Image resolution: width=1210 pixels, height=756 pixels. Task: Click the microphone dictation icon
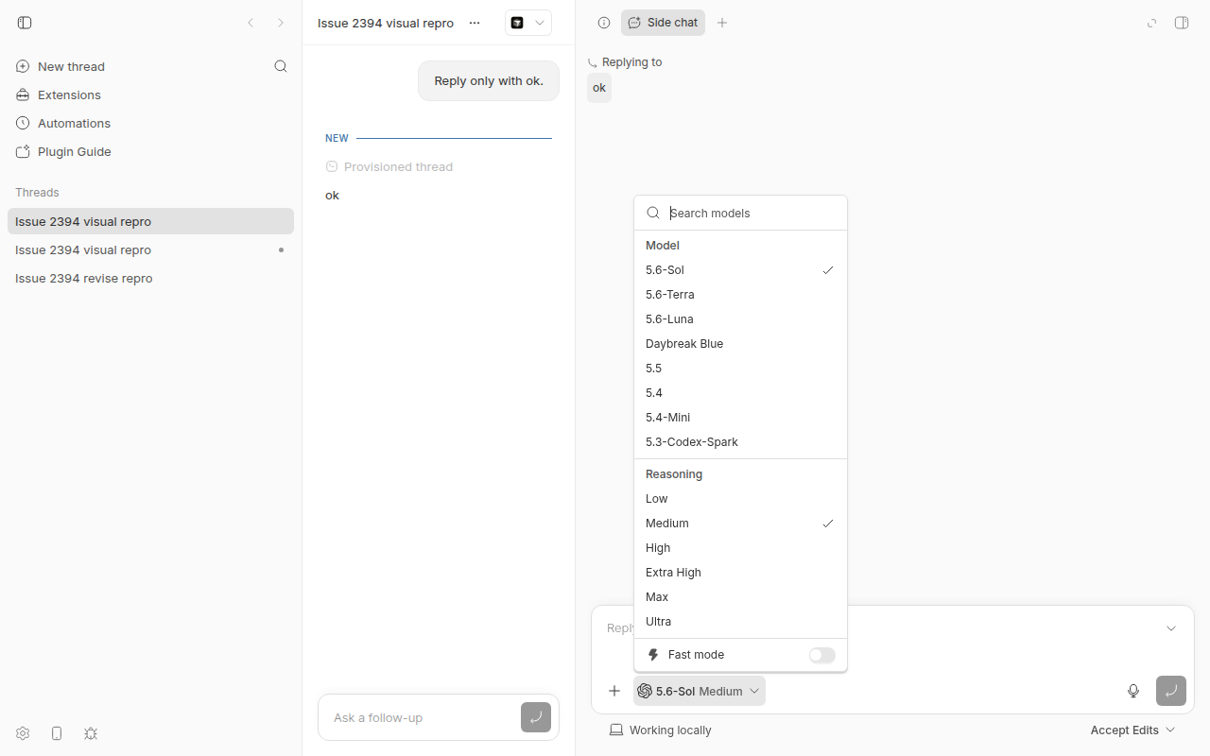[x=1133, y=691]
